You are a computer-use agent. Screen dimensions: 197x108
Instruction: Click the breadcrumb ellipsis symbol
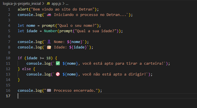point(67,4)
